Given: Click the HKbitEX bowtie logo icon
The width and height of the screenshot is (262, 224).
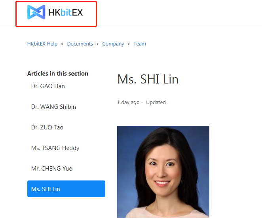Looking at the screenshot, I should pos(36,12).
